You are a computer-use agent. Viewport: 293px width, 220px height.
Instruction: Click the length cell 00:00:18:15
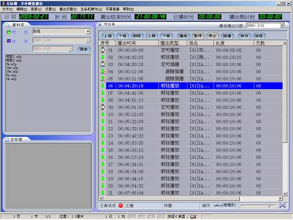229,57
